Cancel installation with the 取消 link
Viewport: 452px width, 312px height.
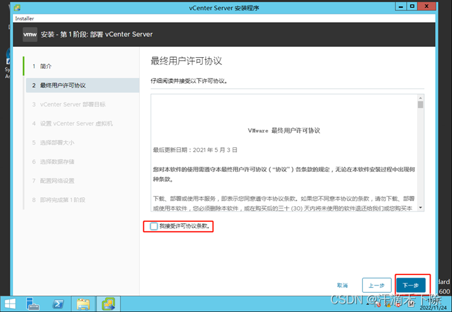[x=342, y=285]
